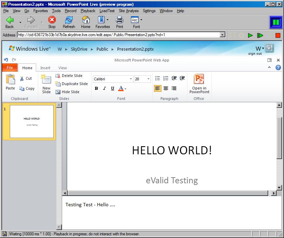
Task: Click Duplicate Slide
Action: click(72, 84)
